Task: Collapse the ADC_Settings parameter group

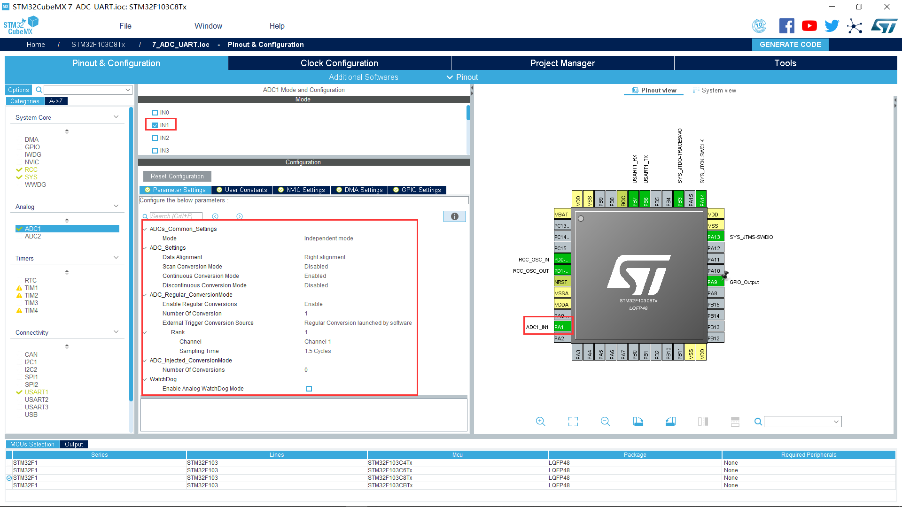Action: (145, 247)
